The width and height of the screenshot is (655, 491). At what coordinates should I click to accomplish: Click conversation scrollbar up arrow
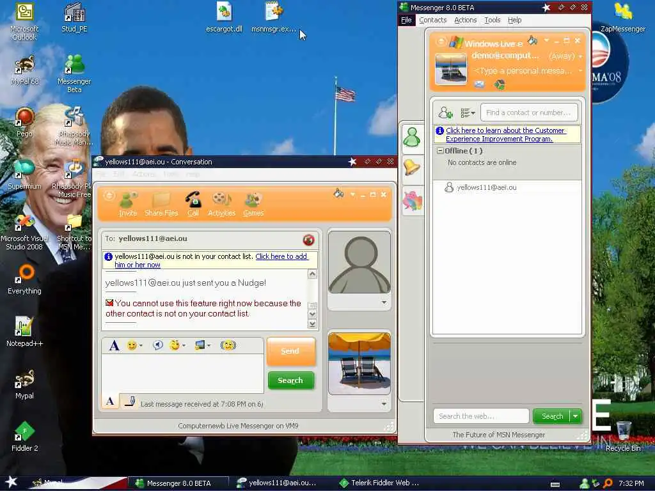(312, 274)
